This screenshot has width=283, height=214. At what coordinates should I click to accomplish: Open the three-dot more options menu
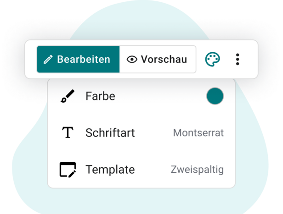[238, 59]
